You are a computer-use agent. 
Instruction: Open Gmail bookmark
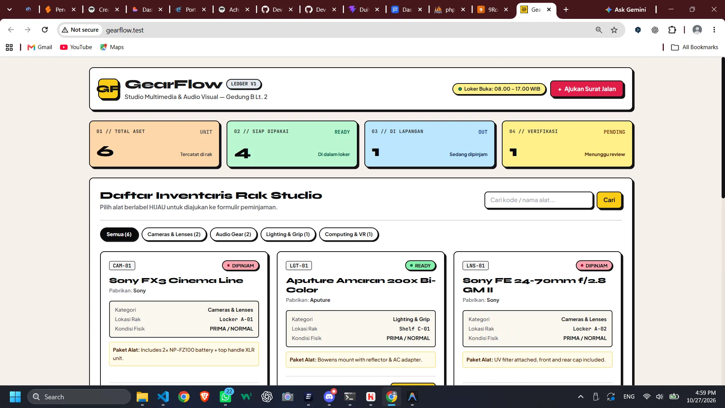click(x=40, y=47)
